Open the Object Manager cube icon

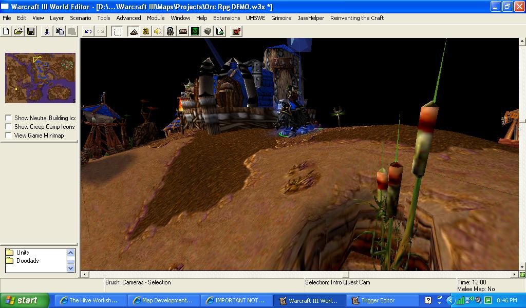coord(208,31)
